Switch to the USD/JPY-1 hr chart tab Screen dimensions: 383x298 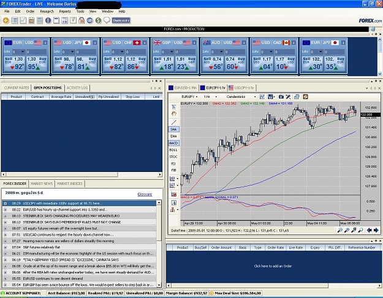[241, 88]
